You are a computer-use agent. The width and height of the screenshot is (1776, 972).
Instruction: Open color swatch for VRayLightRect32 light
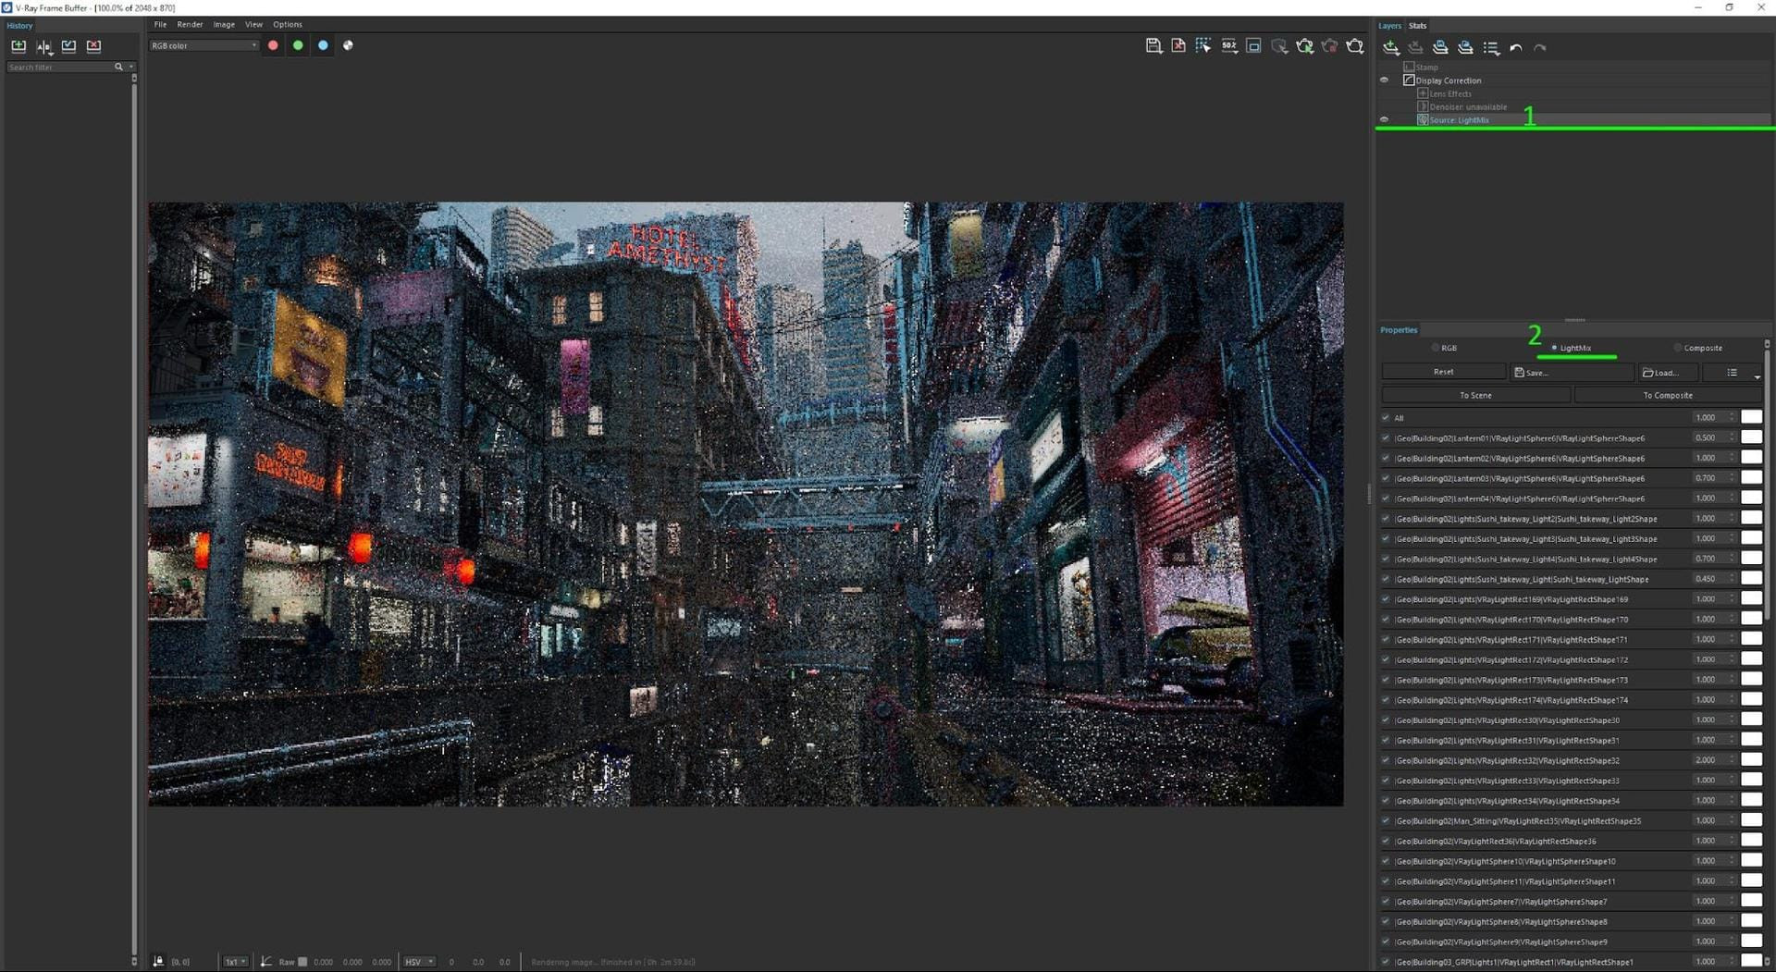click(1751, 760)
